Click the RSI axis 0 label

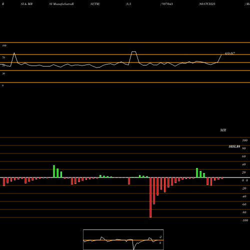pos(2,85)
